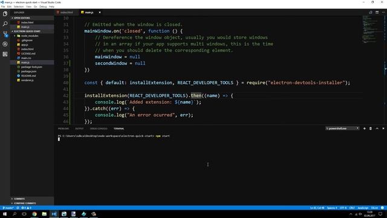Switch to the Debug Console panel tab
The image size is (387, 218).
pyautogui.click(x=99, y=128)
